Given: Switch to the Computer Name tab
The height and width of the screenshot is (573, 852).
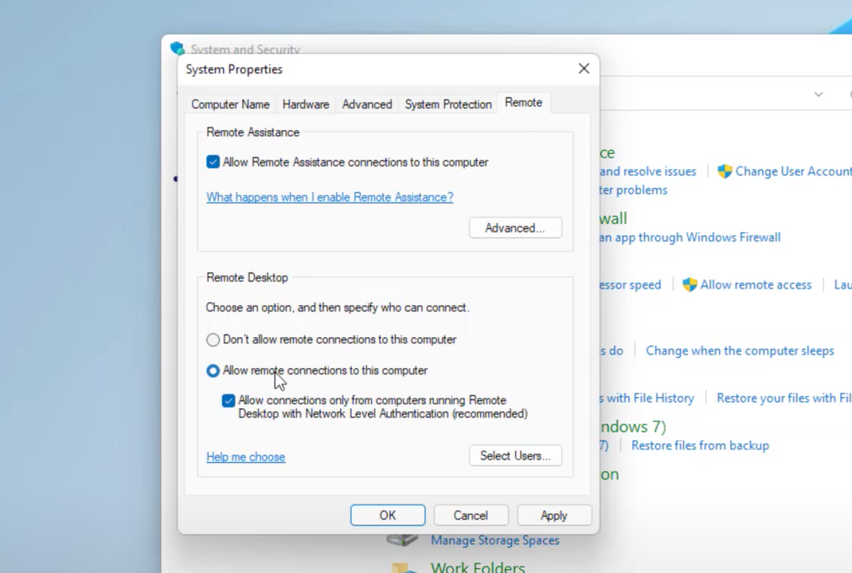Looking at the screenshot, I should tap(230, 104).
